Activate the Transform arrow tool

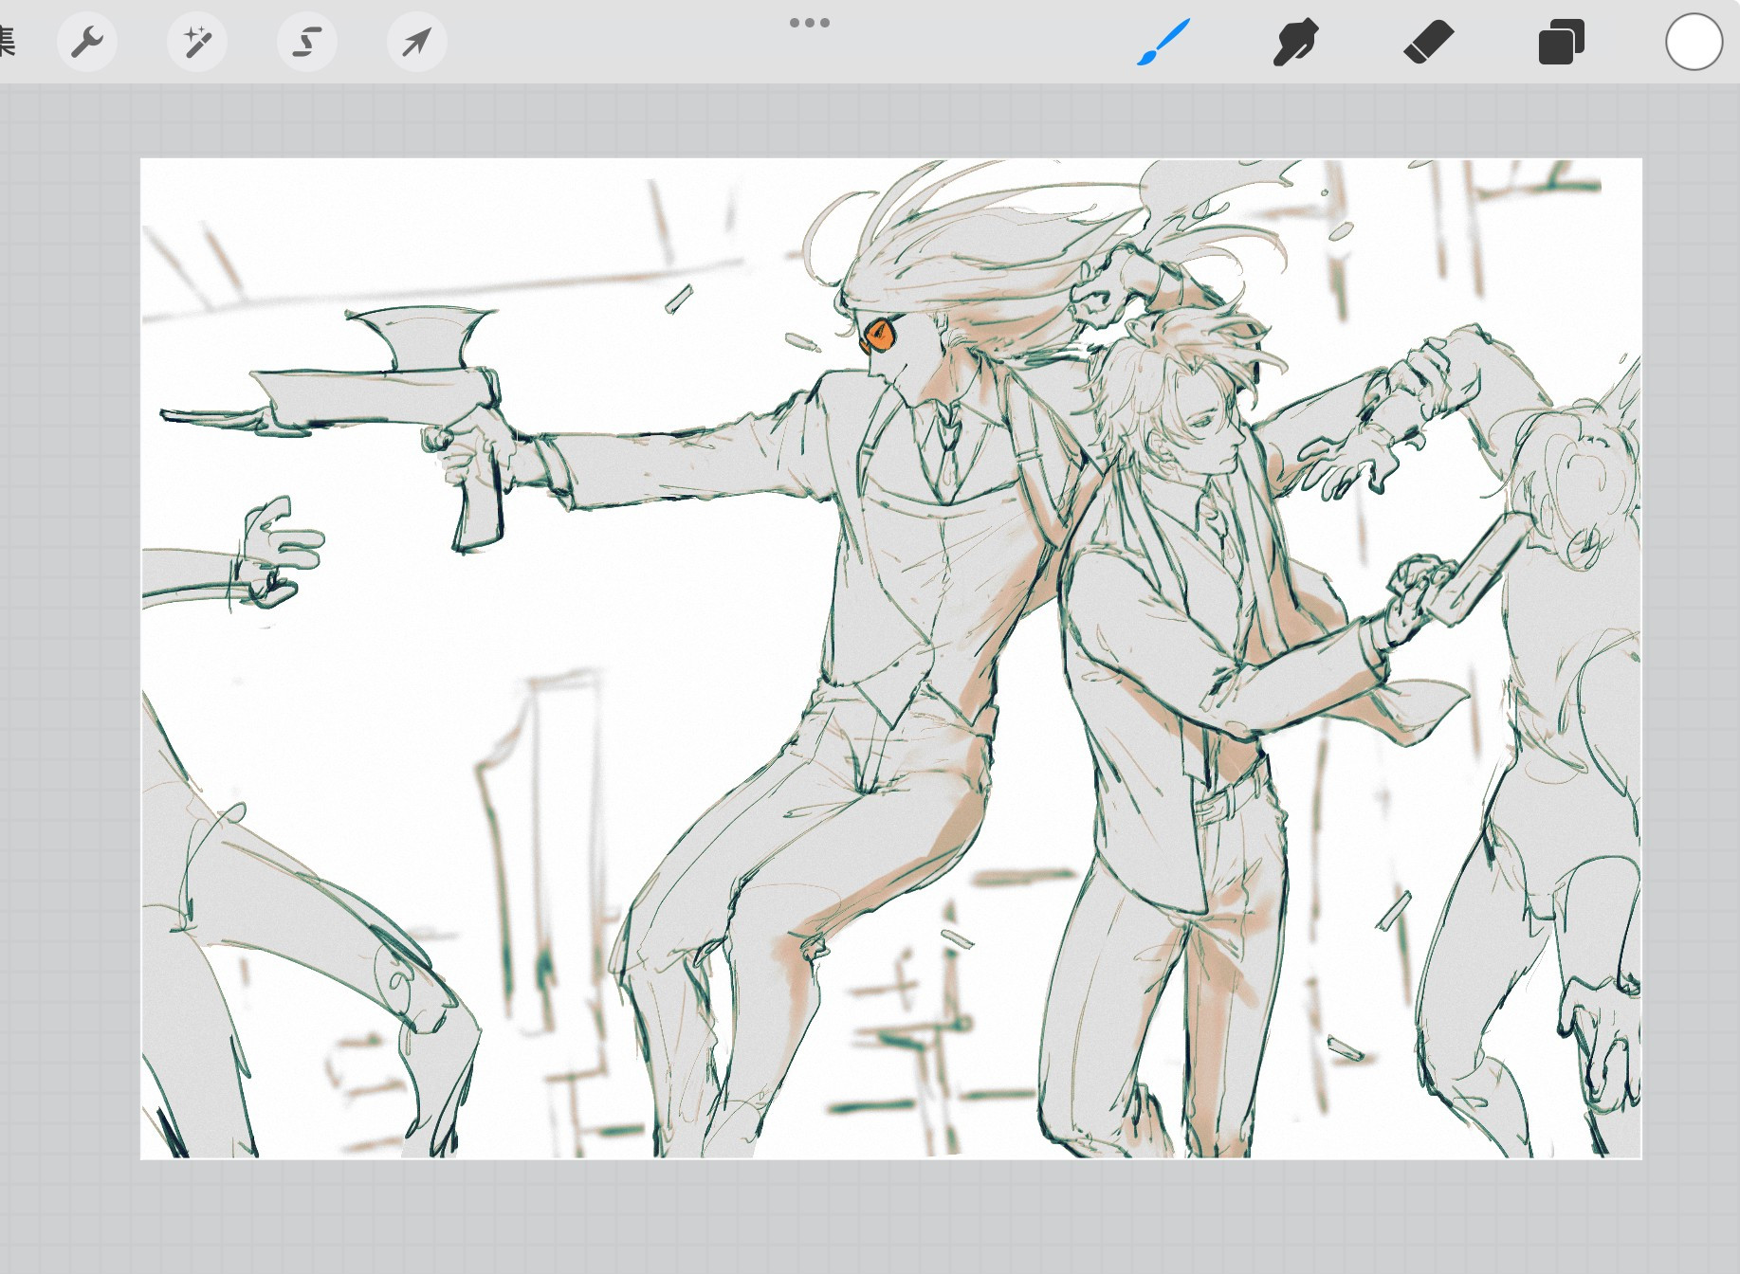pyautogui.click(x=417, y=42)
